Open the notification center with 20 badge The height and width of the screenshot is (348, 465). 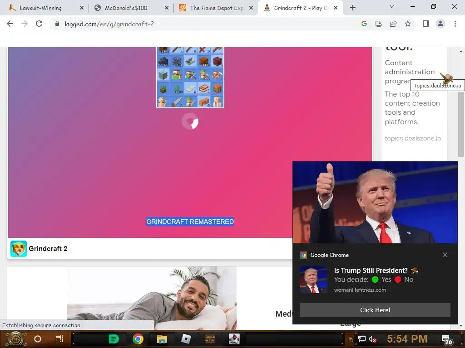coord(447,340)
